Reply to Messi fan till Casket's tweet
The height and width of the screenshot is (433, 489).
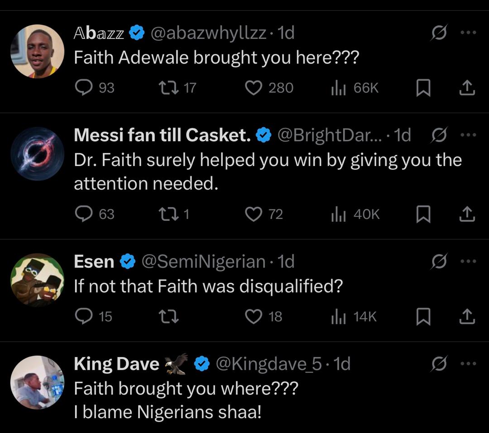(x=83, y=214)
